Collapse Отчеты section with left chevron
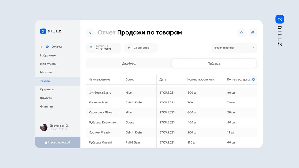The width and height of the screenshot is (299, 168). pyautogui.click(x=41, y=47)
